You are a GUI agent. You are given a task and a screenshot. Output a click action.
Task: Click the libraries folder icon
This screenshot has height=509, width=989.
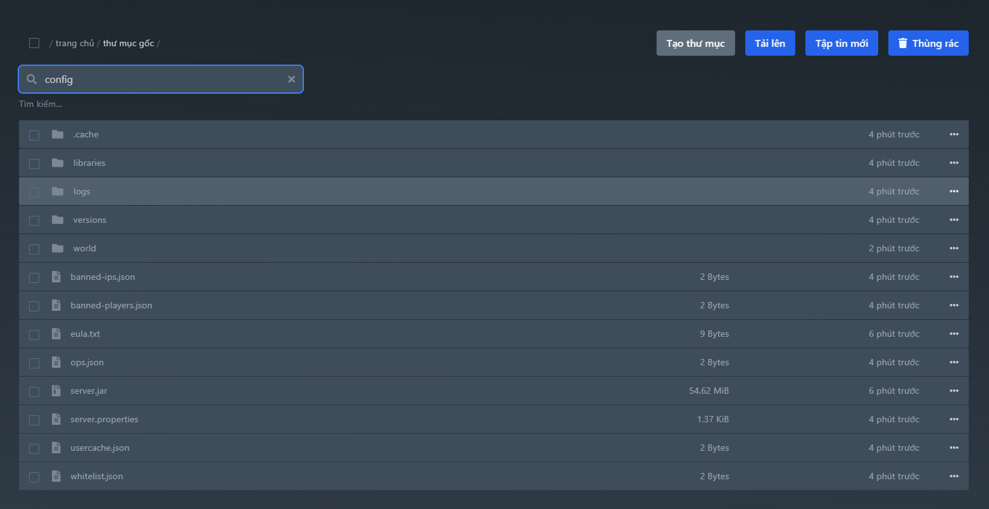(58, 163)
